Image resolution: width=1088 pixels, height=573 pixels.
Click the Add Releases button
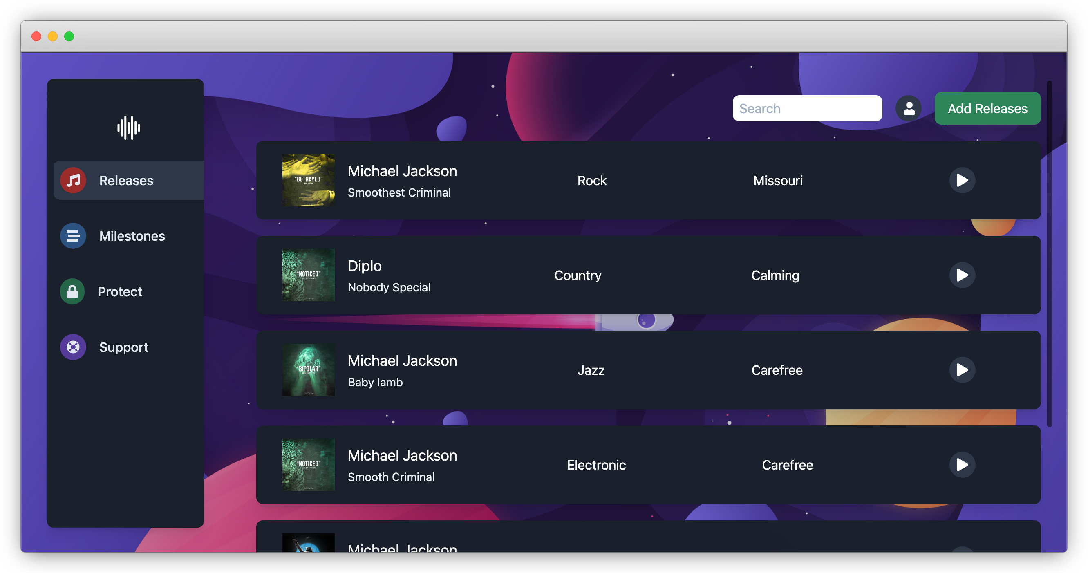pyautogui.click(x=987, y=109)
